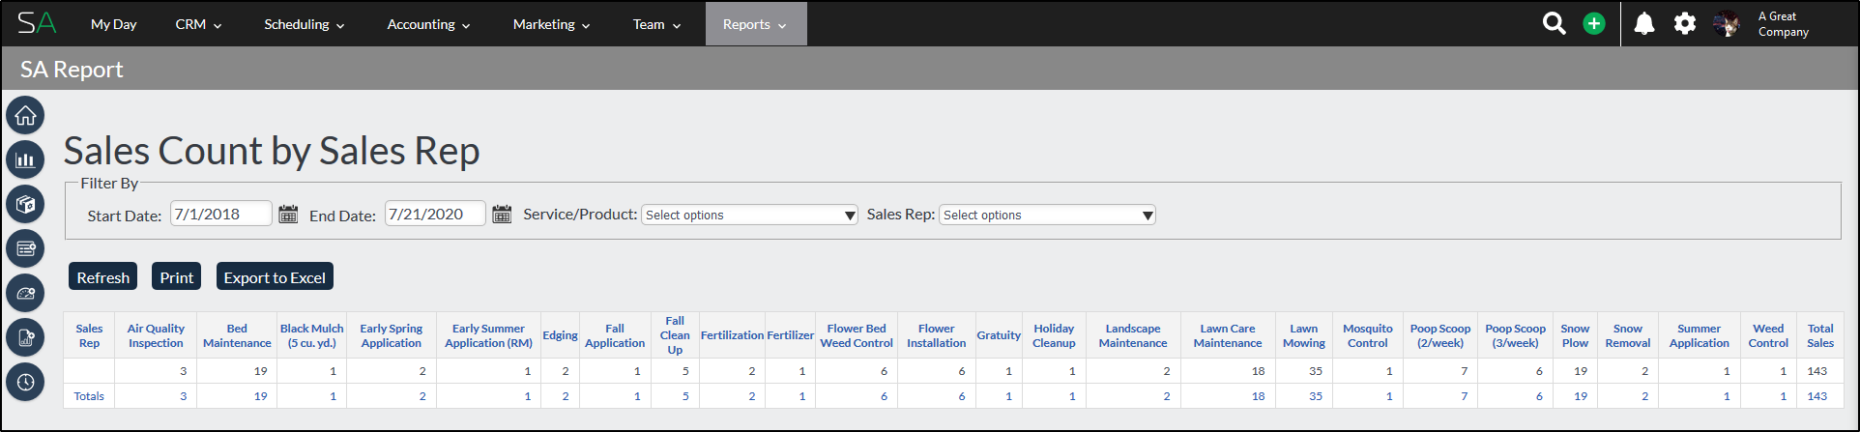Click the A Great Company name
This screenshot has height=432, width=1860.
1784,24
